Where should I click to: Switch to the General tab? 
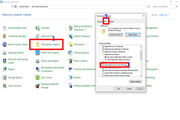click(x=100, y=22)
